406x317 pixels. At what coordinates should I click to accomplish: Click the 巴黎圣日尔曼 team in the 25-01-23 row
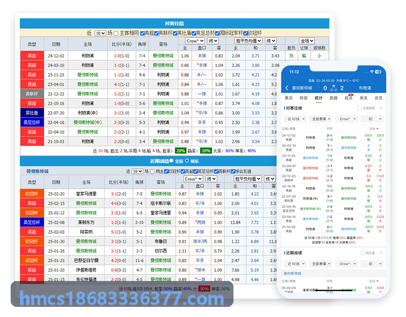(x=86, y=260)
